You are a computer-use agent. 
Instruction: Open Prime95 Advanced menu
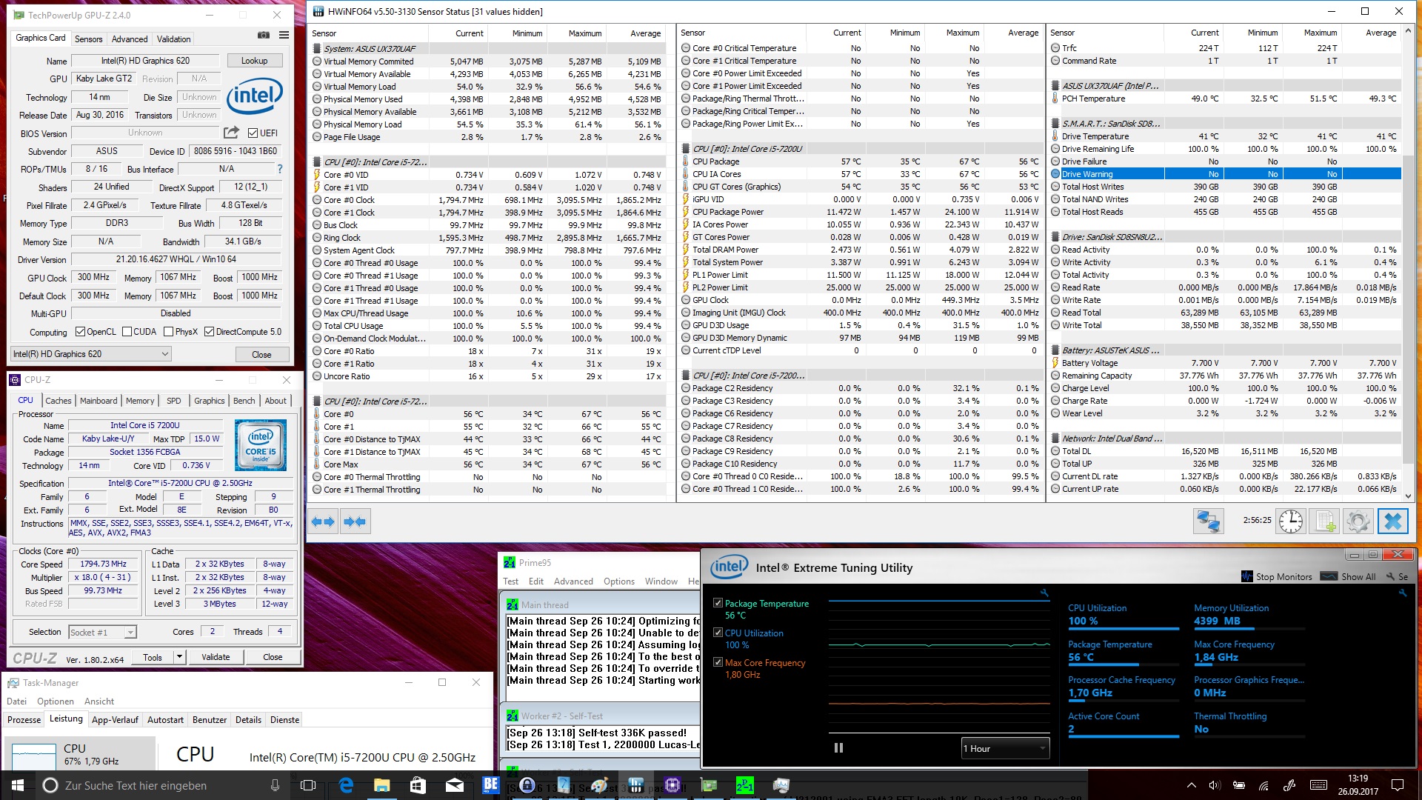[573, 581]
